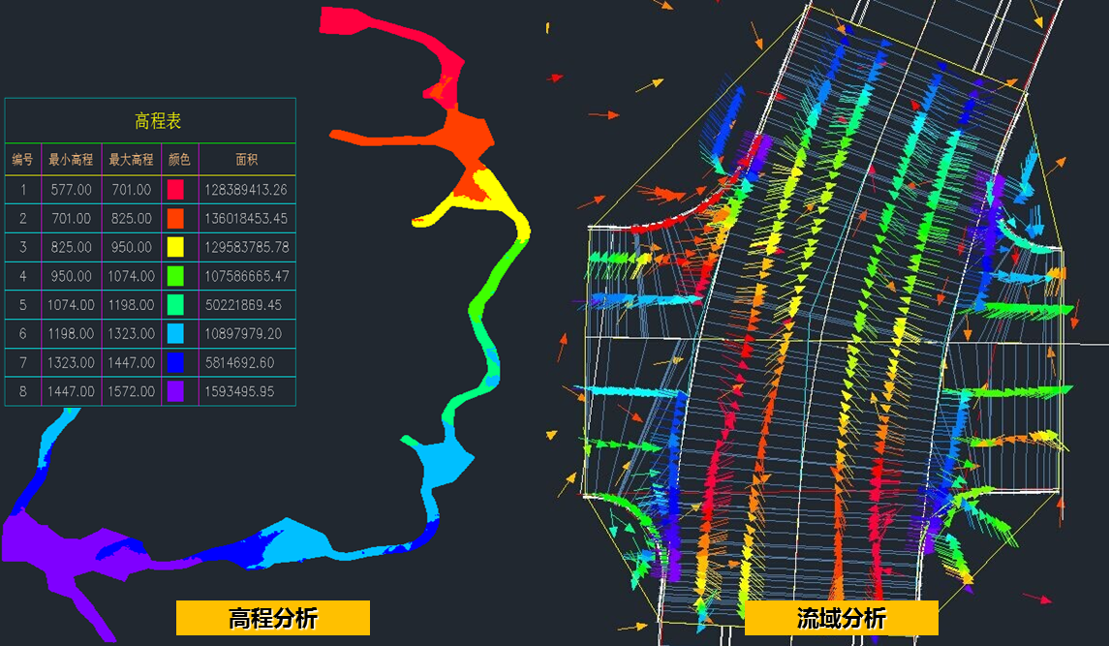
Task: Select the dark blue swatch in row 7
Action: (x=175, y=363)
